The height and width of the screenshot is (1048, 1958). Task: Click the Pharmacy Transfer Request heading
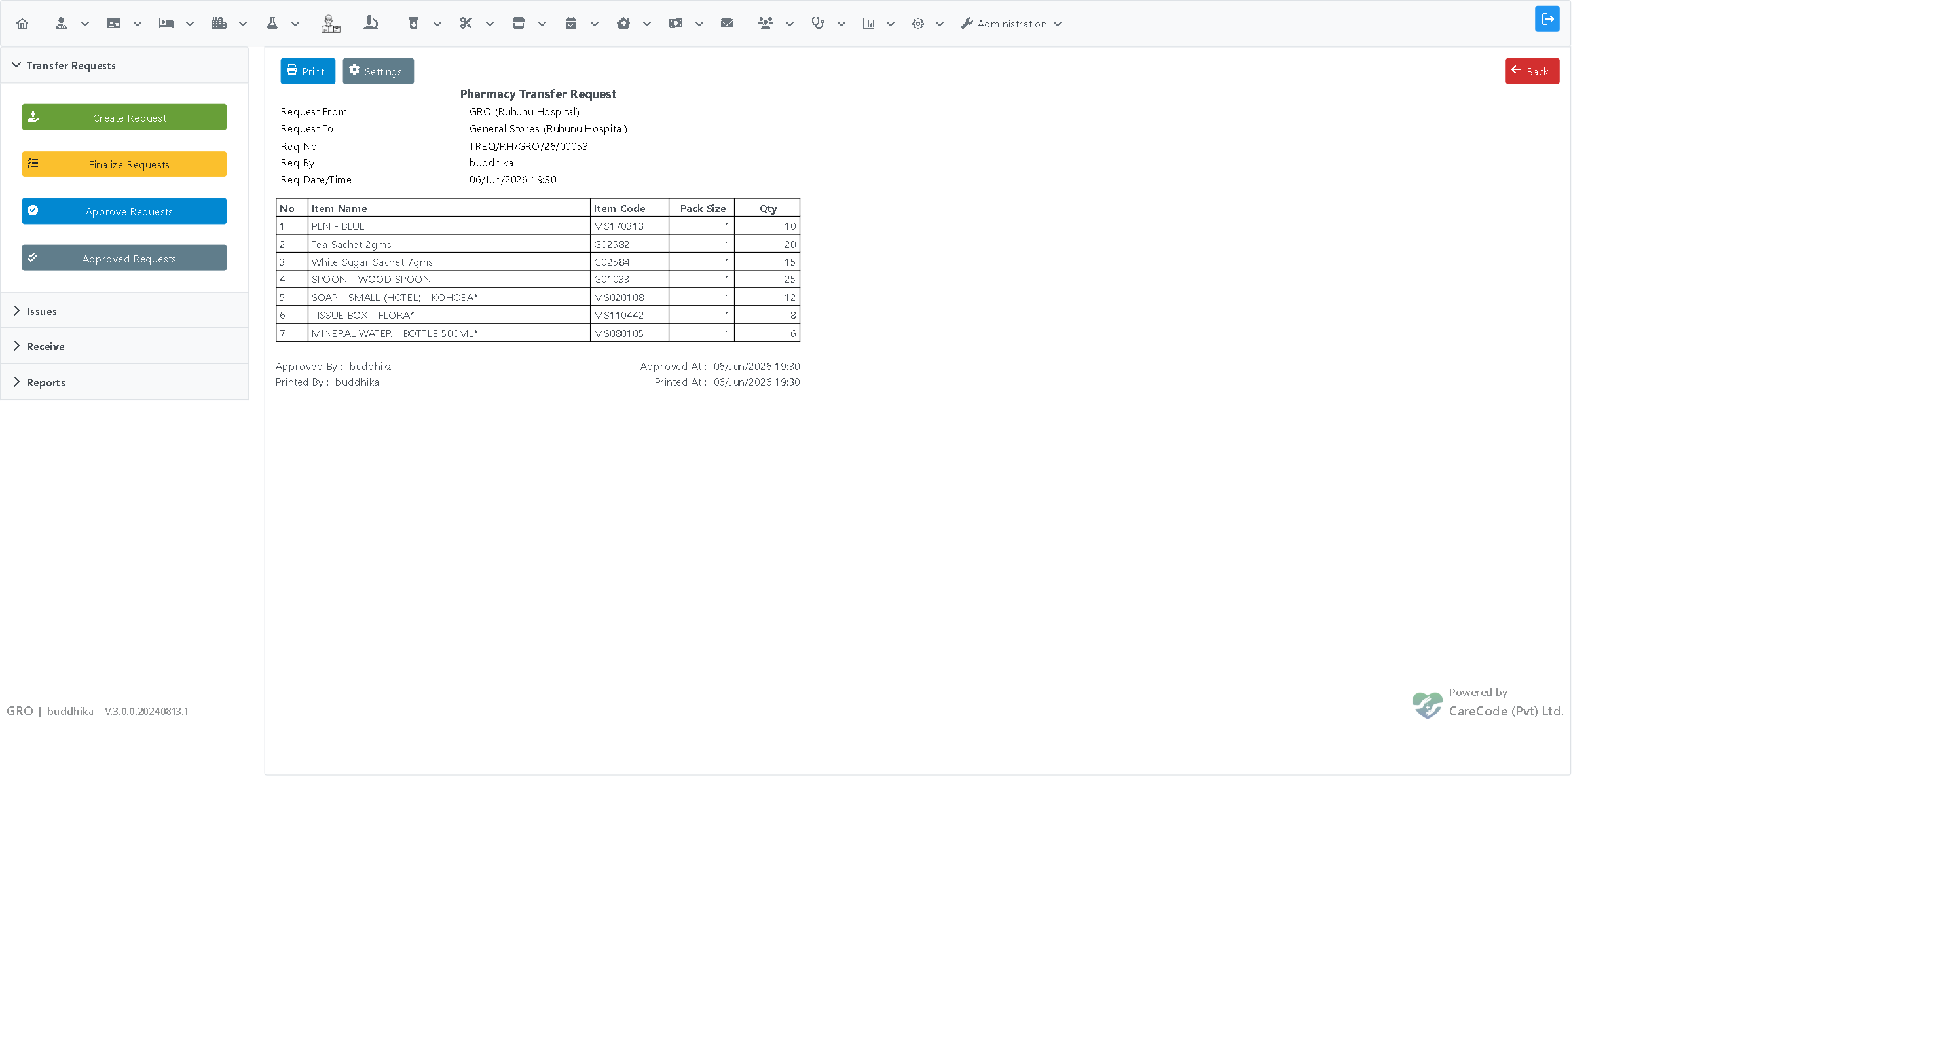point(538,94)
